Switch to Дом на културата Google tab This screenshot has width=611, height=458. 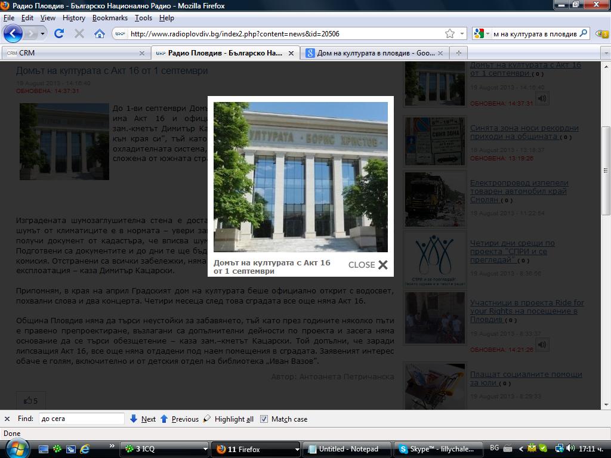pyautogui.click(x=375, y=53)
